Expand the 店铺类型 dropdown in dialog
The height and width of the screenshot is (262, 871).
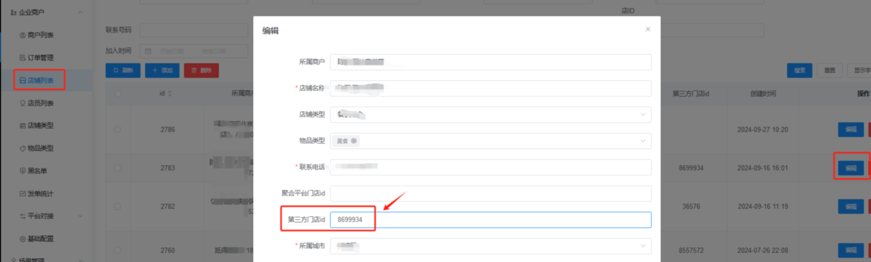tap(490, 114)
